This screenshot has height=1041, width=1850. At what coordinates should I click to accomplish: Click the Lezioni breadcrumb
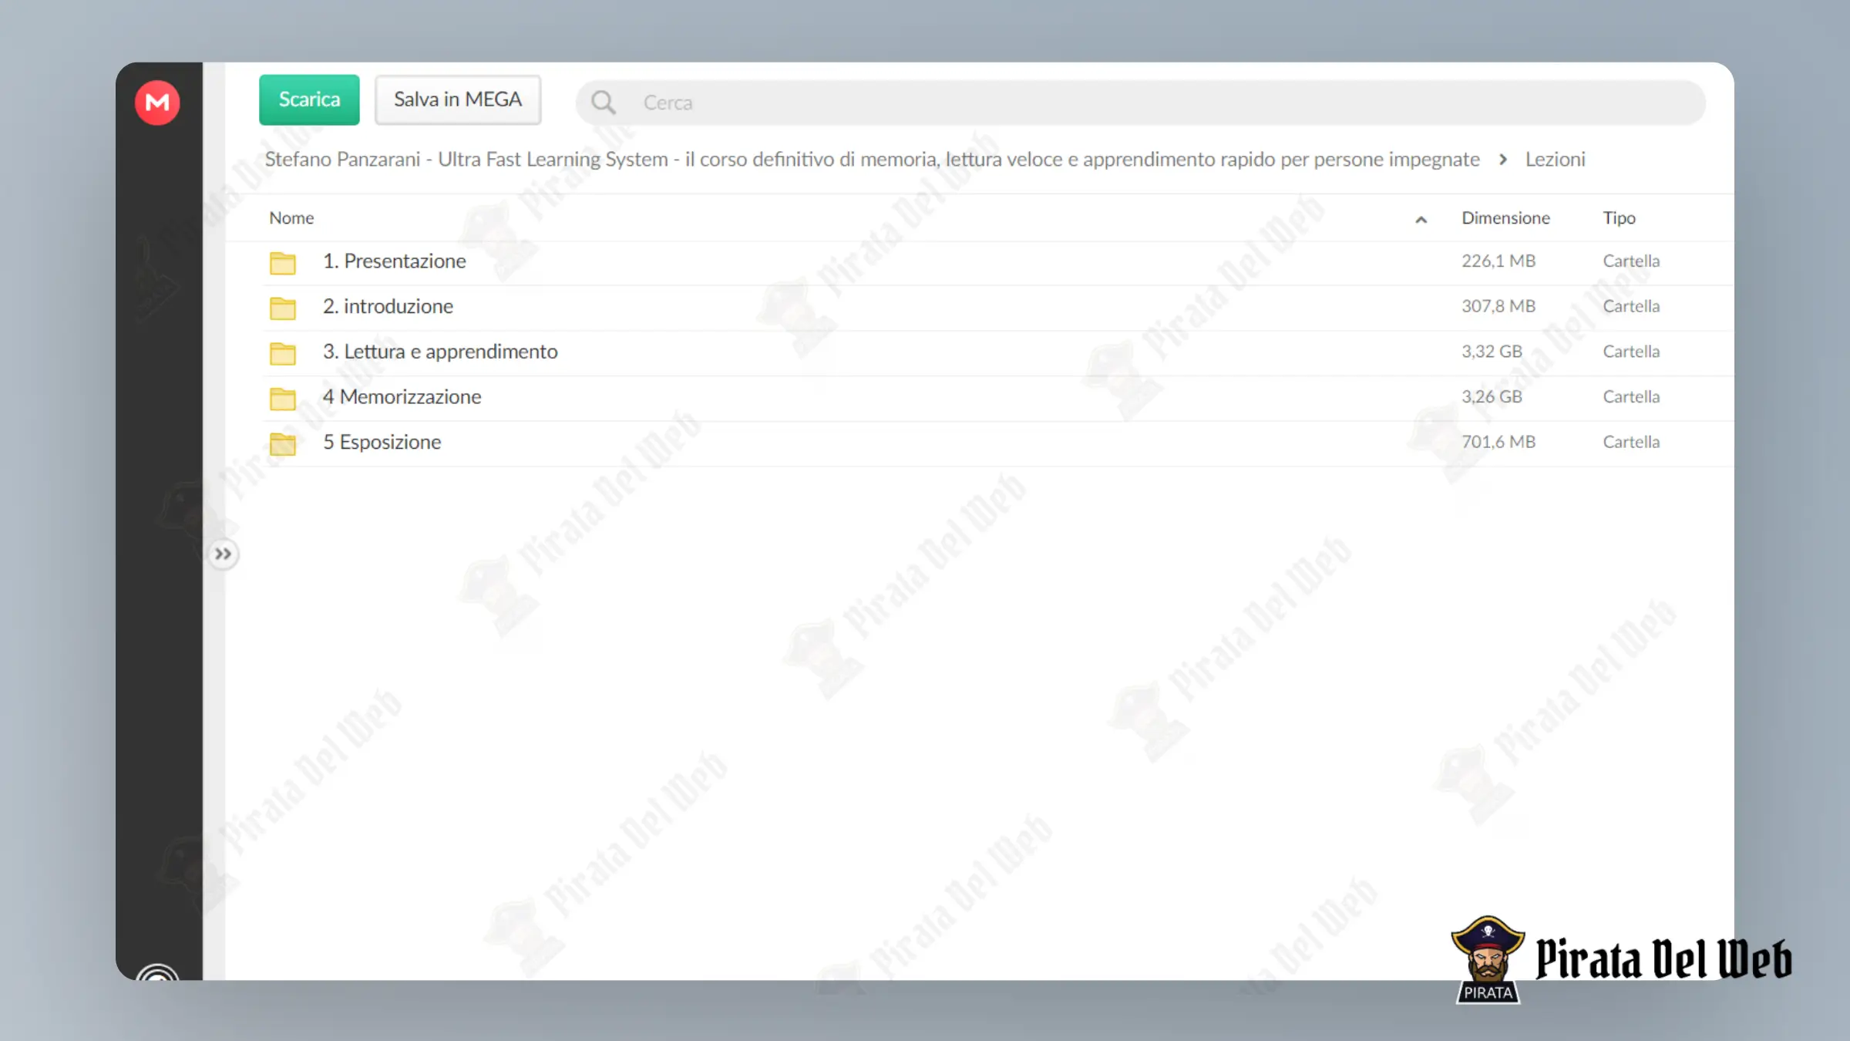1555,159
